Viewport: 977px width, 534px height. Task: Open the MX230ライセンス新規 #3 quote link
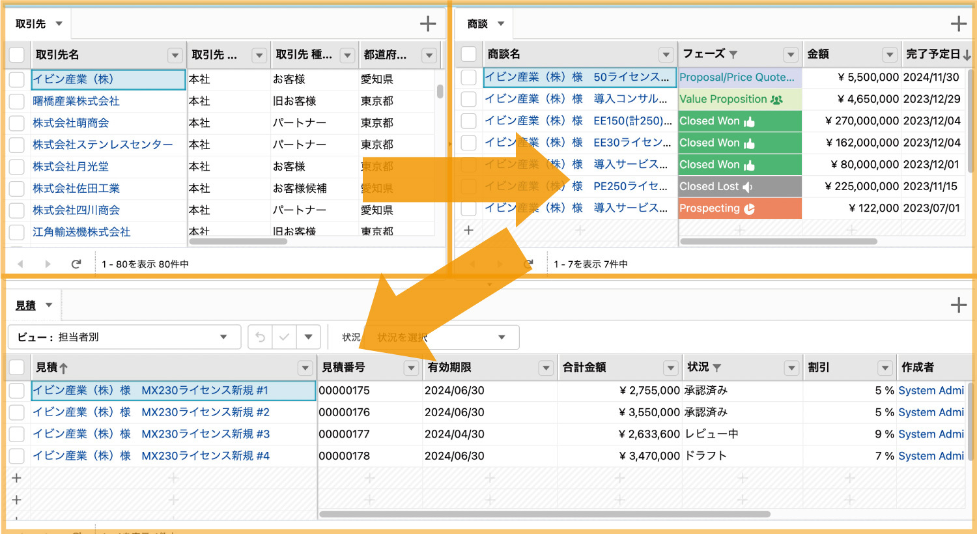[151, 434]
